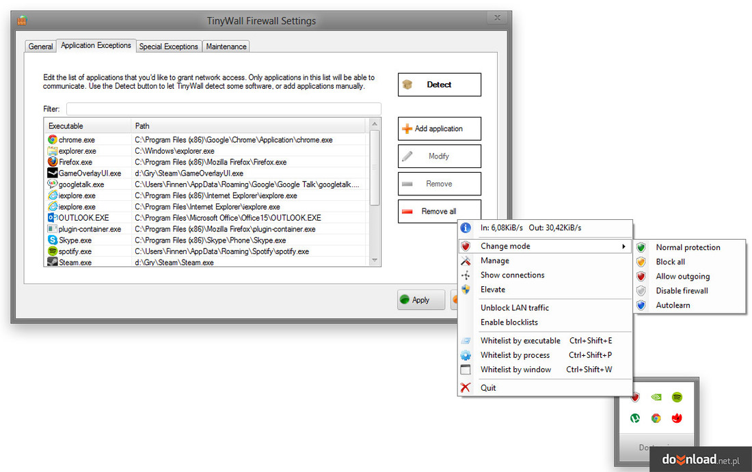Click the plugin-container.exe icon
The height and width of the screenshot is (472, 752).
(52, 229)
